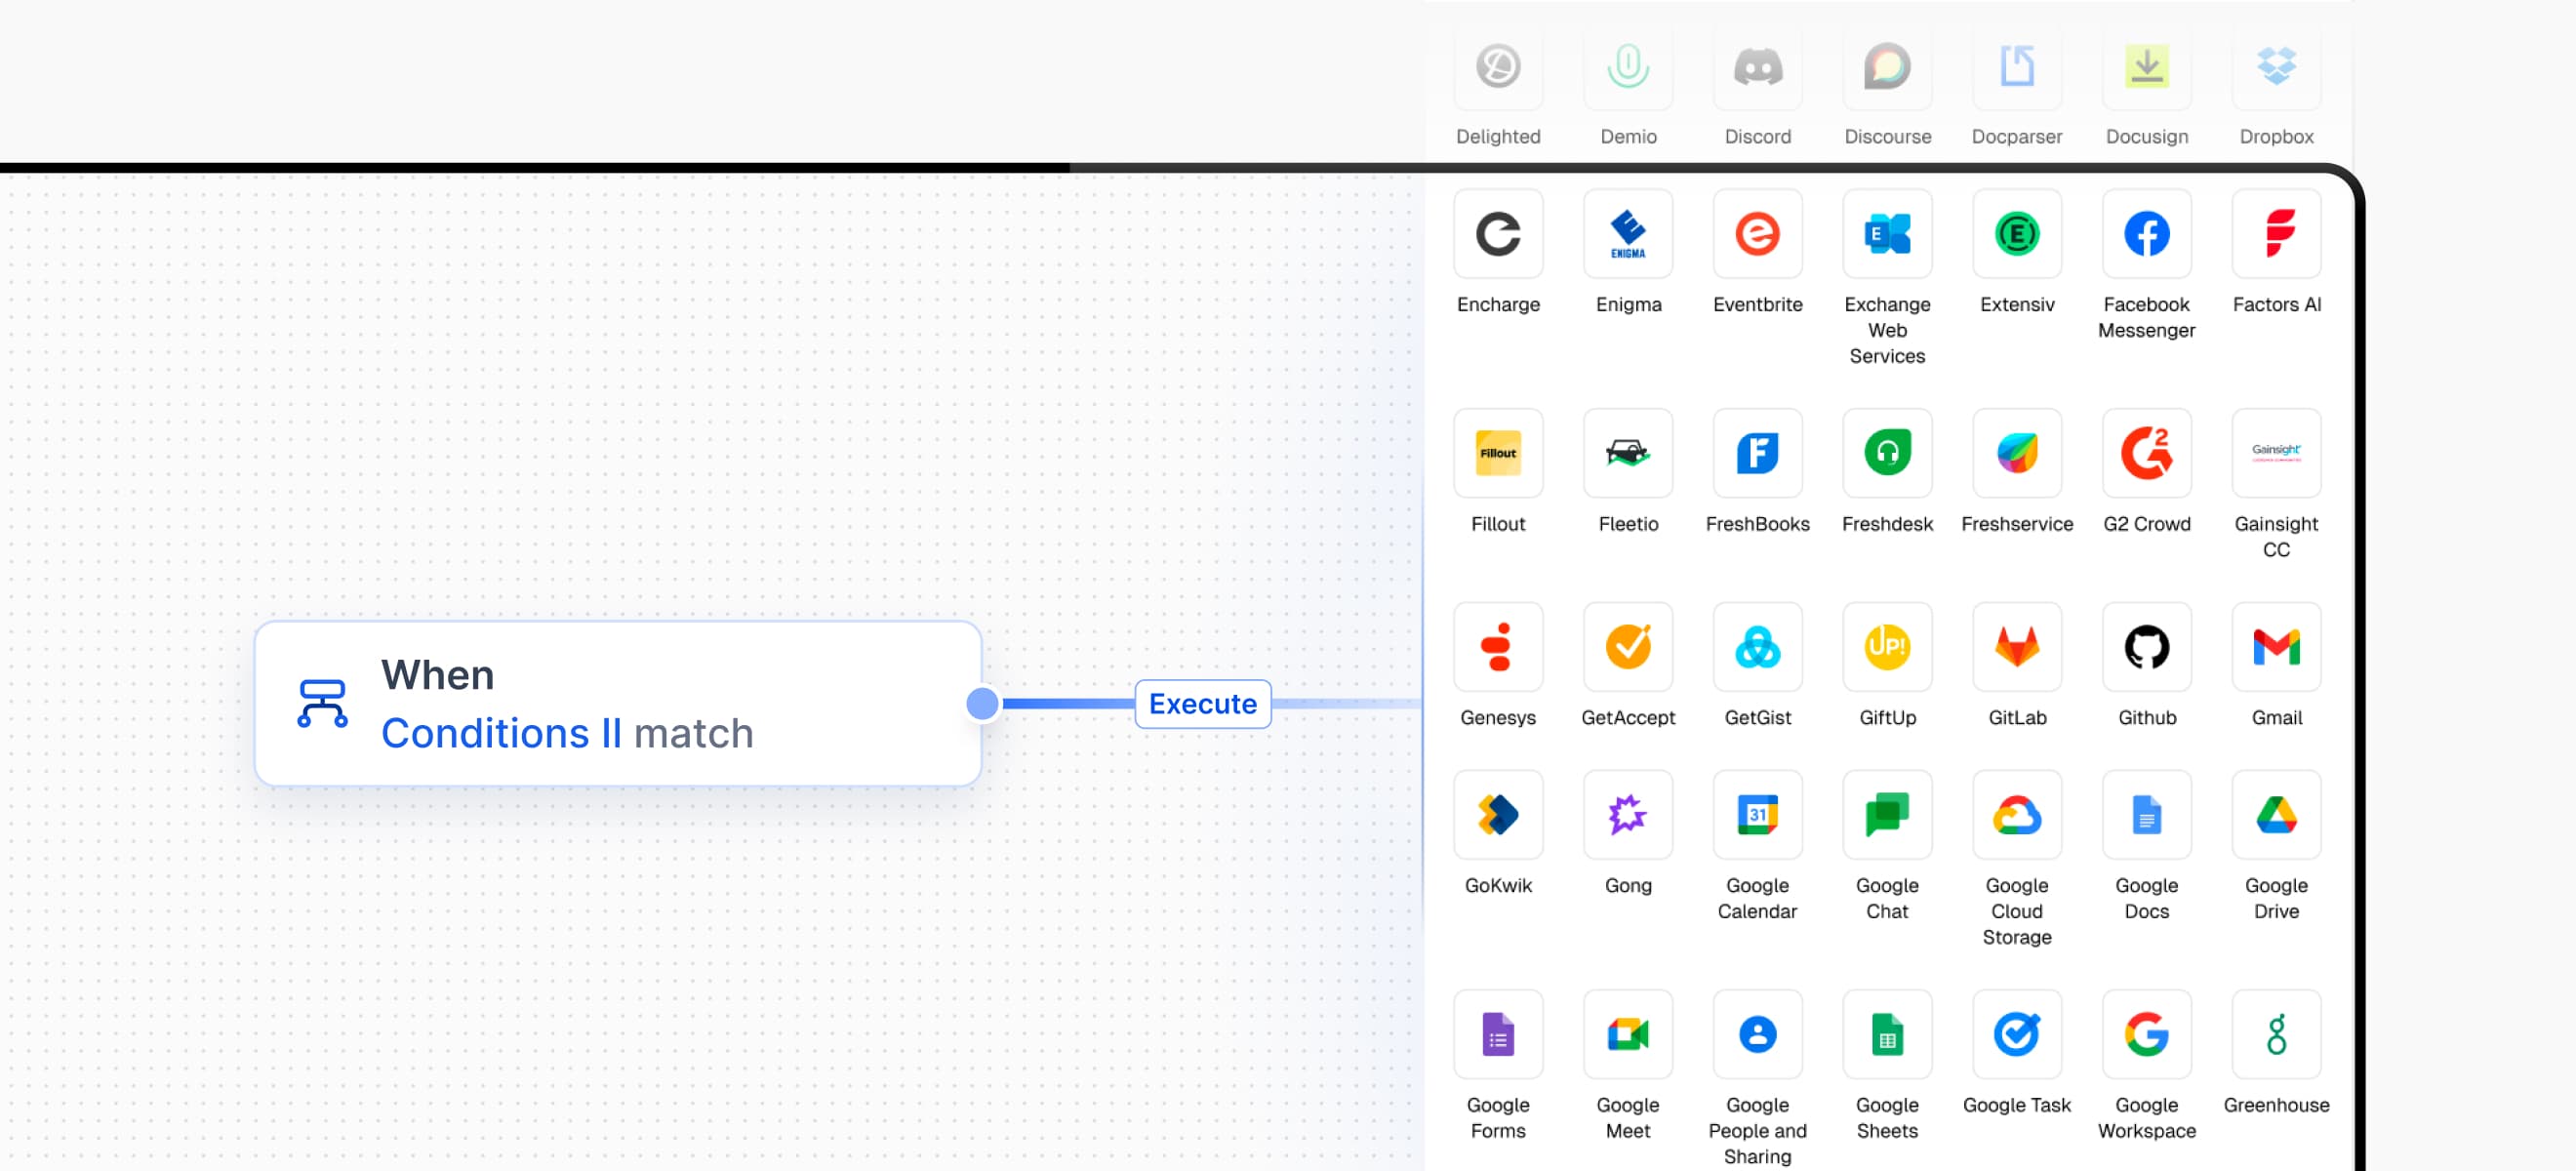This screenshot has height=1171, width=2576.
Task: Choose the FreshBooks icon
Action: tap(1757, 453)
